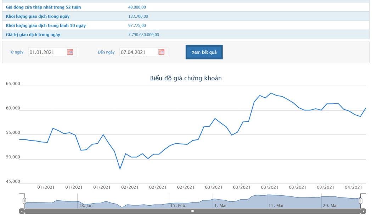Grab the right handle of the range navigator
The width and height of the screenshot is (372, 223).
pyautogui.click(x=360, y=201)
